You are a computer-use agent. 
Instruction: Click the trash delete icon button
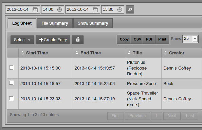click(x=78, y=40)
